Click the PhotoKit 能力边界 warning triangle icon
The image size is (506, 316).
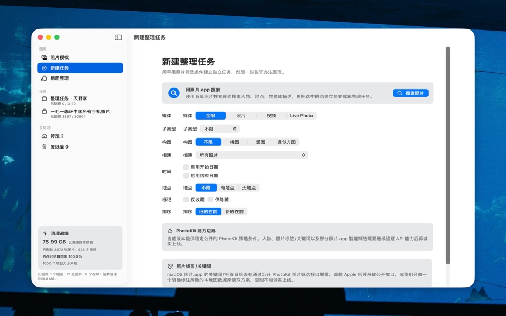click(x=170, y=231)
